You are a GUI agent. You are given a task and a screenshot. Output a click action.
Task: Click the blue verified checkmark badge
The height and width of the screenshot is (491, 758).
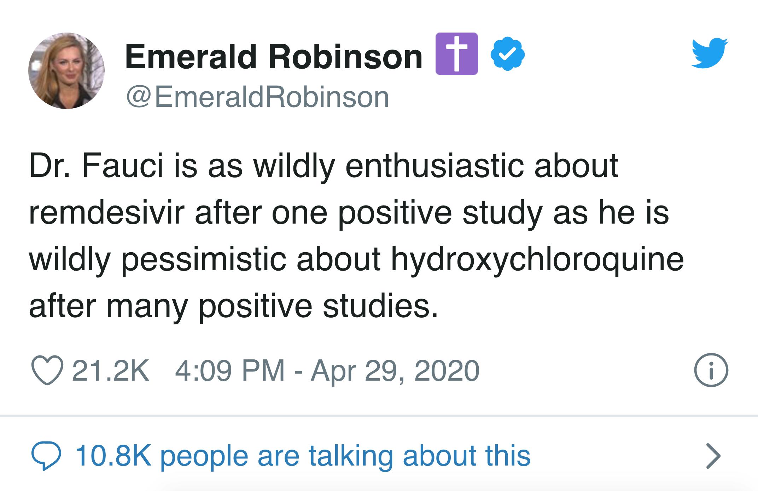pyautogui.click(x=508, y=54)
